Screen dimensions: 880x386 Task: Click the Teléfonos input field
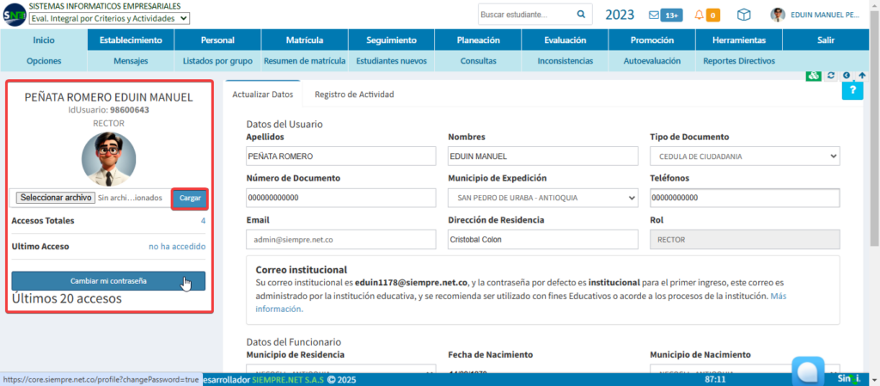(x=745, y=198)
